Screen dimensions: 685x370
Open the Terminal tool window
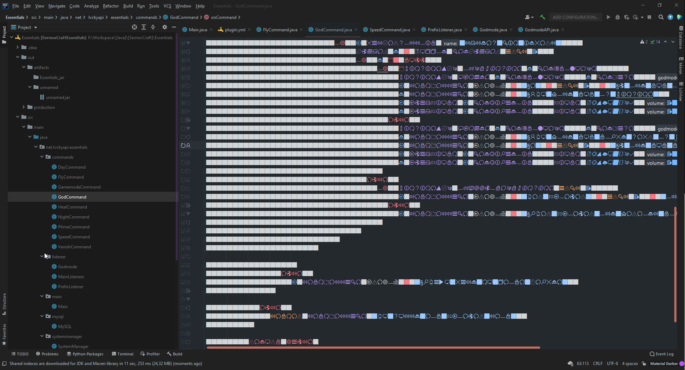point(122,354)
